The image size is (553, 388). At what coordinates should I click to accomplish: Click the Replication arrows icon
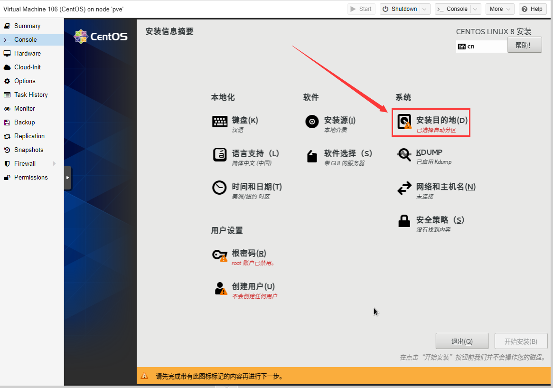pos(7,136)
